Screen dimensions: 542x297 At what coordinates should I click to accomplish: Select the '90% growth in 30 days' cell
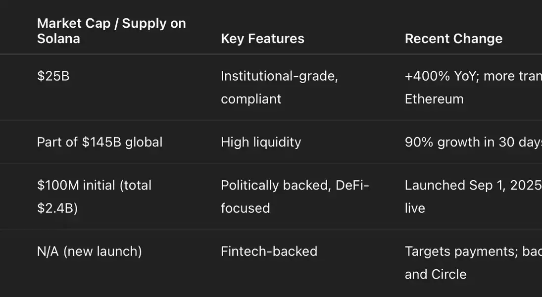click(473, 142)
